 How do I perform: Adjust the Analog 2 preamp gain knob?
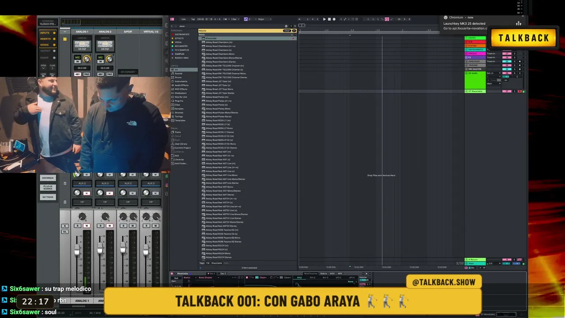click(109, 59)
